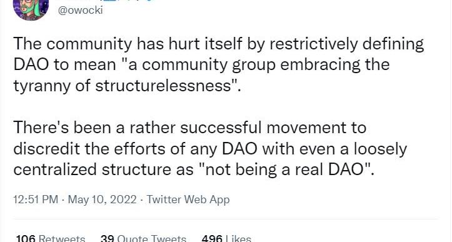View the 106 Retweets list

tap(51, 238)
